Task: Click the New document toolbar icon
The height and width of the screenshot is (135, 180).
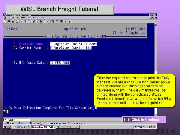Action: tap(5, 21)
